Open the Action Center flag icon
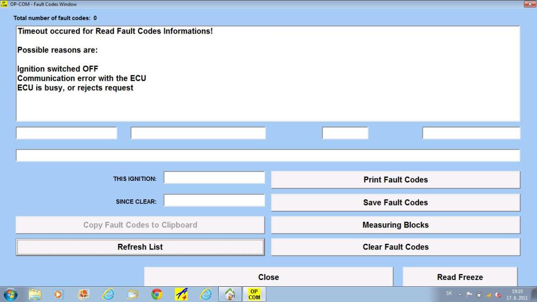Image resolution: width=537 pixels, height=302 pixels. (469, 294)
